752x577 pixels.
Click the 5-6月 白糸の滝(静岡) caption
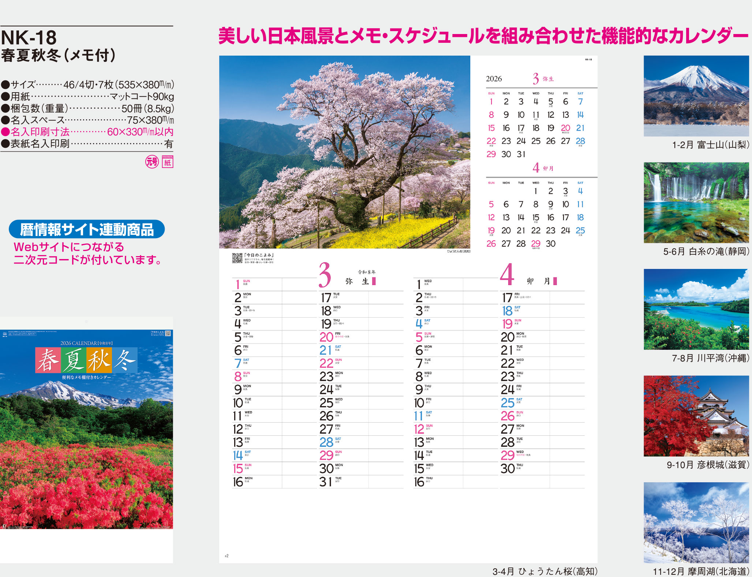tap(706, 251)
